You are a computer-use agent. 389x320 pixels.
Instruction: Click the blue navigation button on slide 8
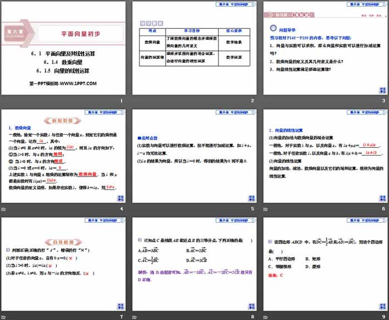click(252, 305)
